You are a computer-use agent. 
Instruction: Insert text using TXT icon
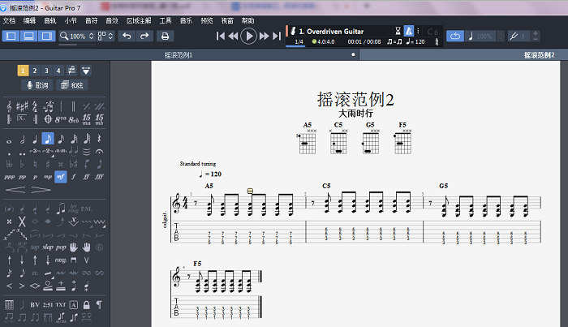[x=61, y=305]
